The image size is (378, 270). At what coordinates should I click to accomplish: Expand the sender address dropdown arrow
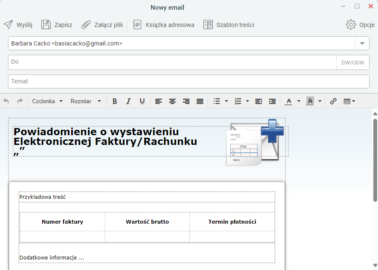point(362,43)
